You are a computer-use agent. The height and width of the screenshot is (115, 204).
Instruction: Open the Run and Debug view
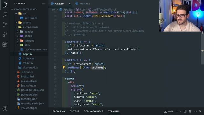point(5,34)
